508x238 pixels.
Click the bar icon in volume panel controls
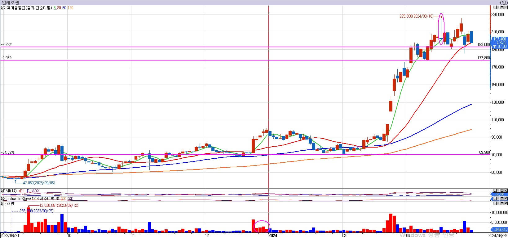point(498,203)
